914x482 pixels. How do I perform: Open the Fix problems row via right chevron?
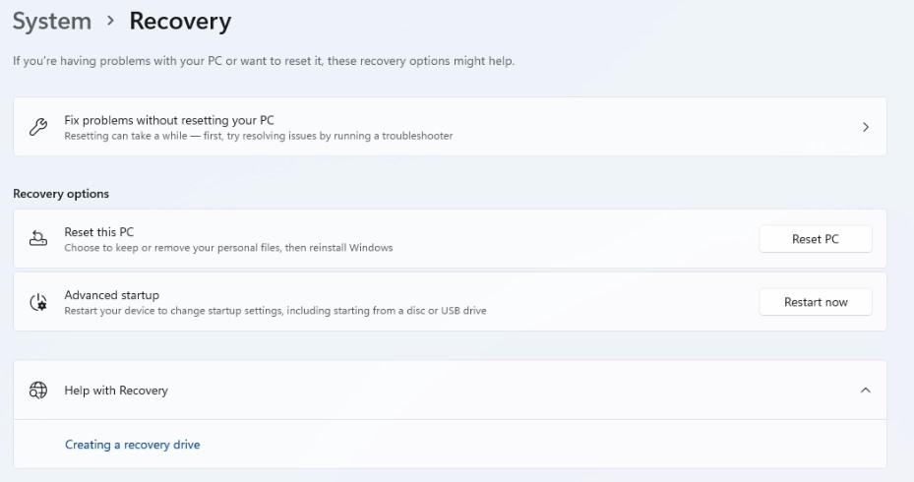(866, 127)
